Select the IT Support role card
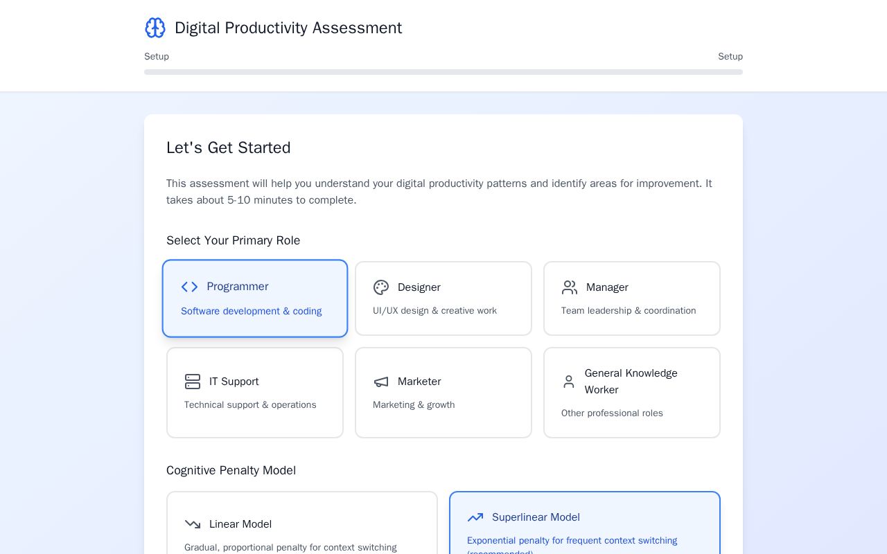Image resolution: width=887 pixels, height=554 pixels. pos(255,393)
